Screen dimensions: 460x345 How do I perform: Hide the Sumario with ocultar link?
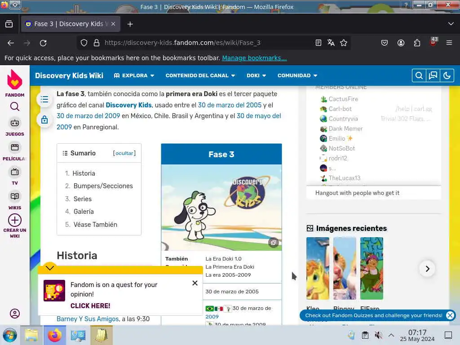(124, 153)
